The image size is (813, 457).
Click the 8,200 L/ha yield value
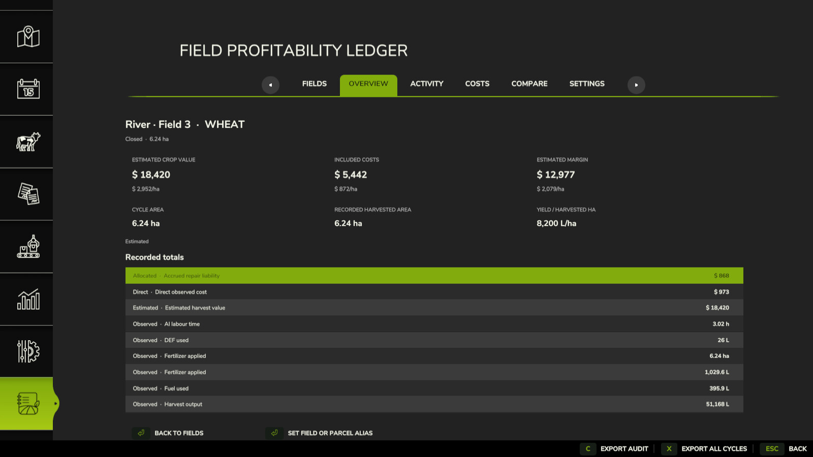point(556,223)
